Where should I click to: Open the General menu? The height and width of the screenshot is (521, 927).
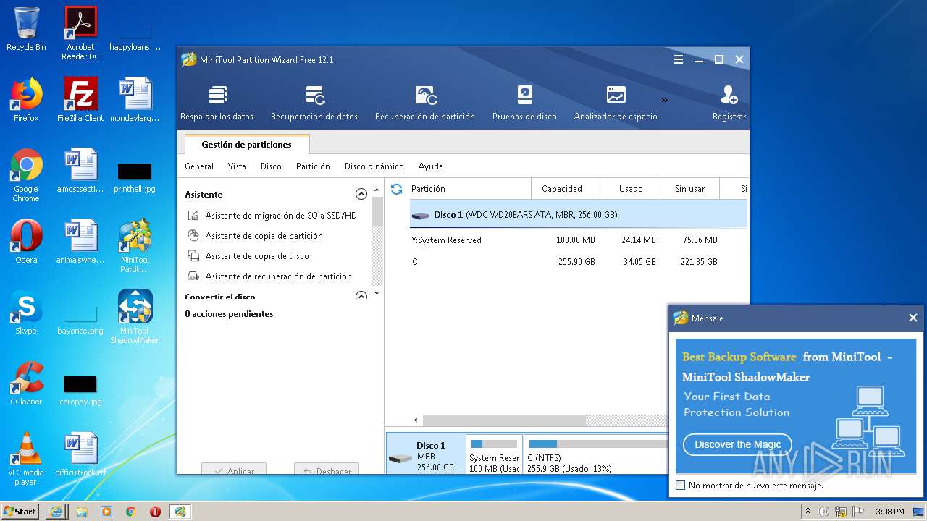pyautogui.click(x=199, y=166)
